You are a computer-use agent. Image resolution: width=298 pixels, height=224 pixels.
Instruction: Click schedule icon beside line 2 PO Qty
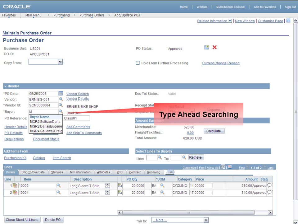(x=120, y=192)
